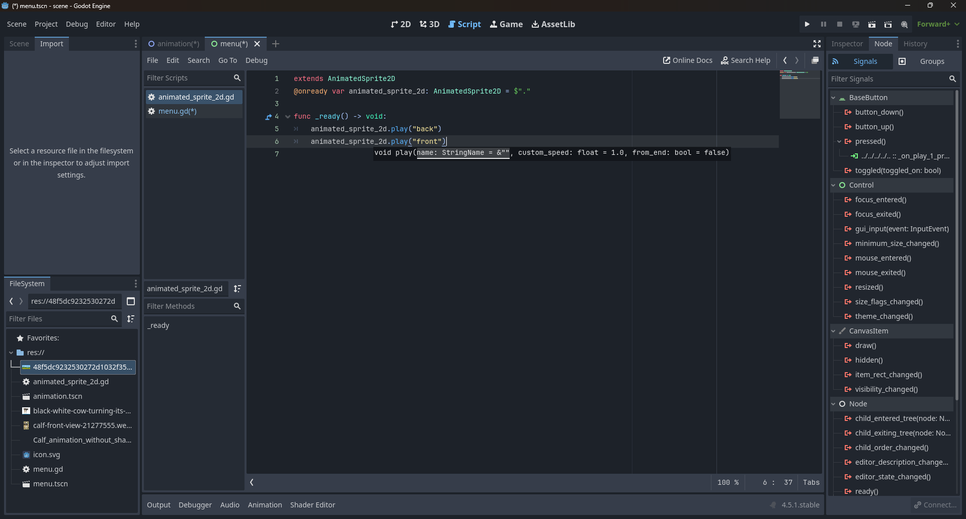Open the Project menu
This screenshot has height=519, width=966.
pos(46,24)
